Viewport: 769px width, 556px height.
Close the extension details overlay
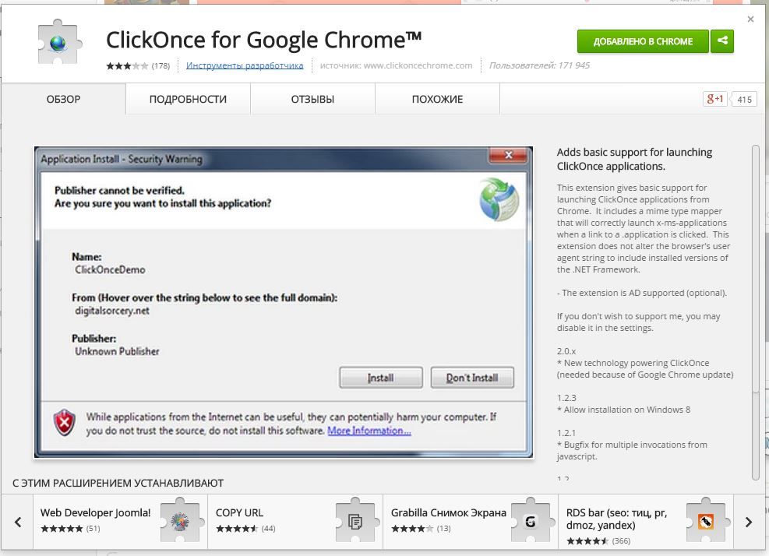pos(750,19)
